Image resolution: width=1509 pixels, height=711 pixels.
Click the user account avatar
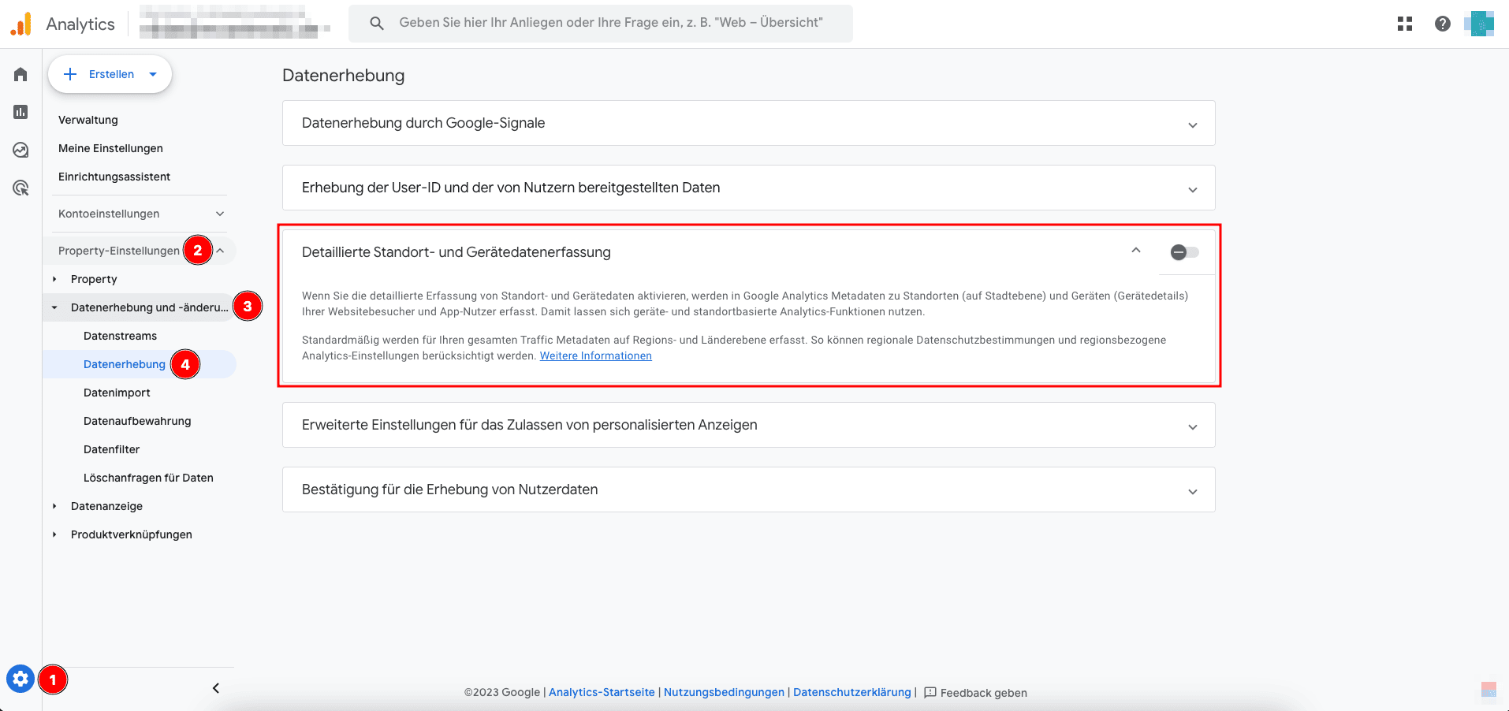pyautogui.click(x=1479, y=24)
